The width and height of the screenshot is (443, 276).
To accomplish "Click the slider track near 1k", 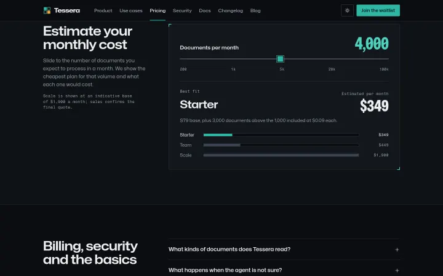I will (233, 59).
